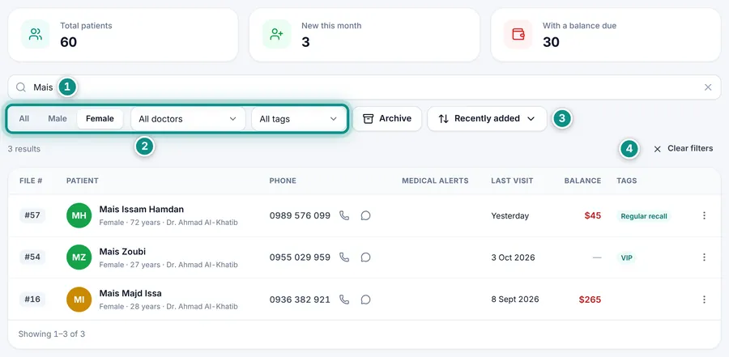Click the Regular recall tag
The image size is (729, 357).
pyautogui.click(x=644, y=216)
